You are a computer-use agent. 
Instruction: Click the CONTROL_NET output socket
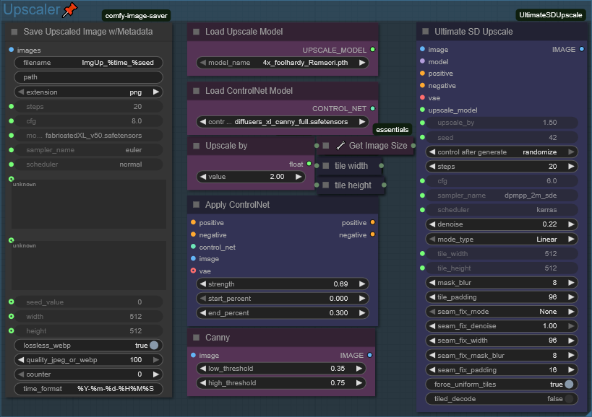point(373,108)
